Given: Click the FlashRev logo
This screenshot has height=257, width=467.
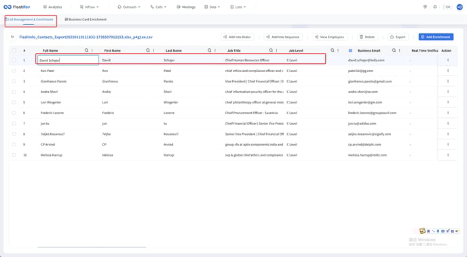Looking at the screenshot, I should (x=17, y=7).
